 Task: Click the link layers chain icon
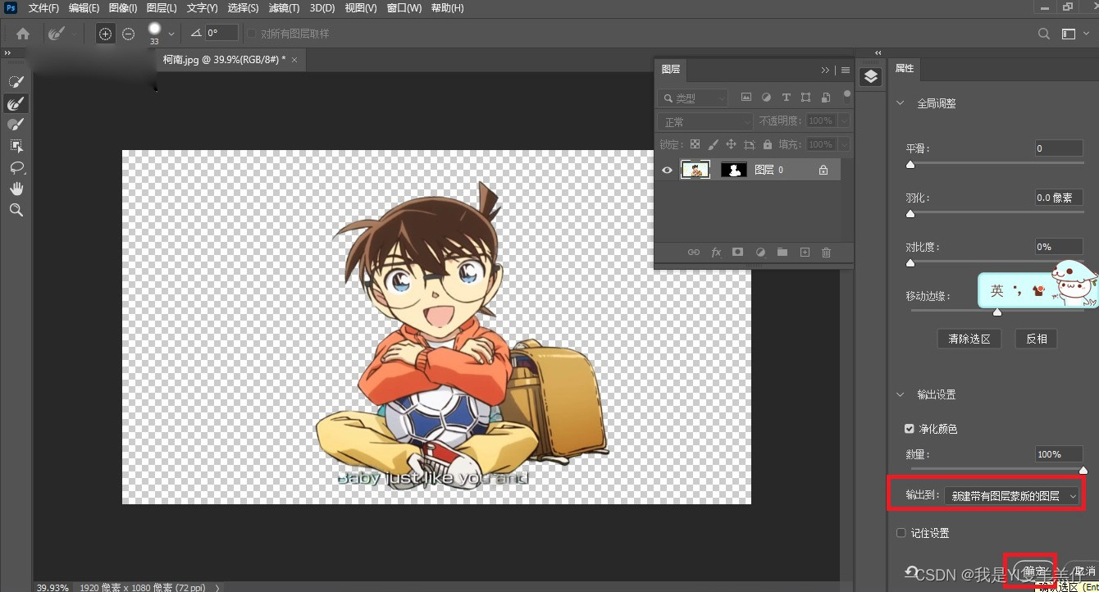tap(693, 253)
